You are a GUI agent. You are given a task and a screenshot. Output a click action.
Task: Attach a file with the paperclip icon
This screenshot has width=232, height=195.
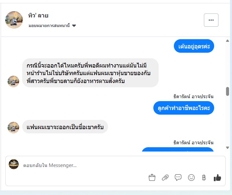pos(165,178)
